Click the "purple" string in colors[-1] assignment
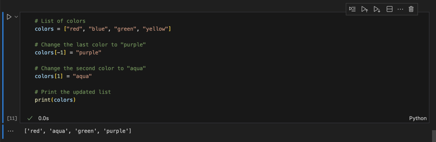 pyautogui.click(x=89, y=53)
